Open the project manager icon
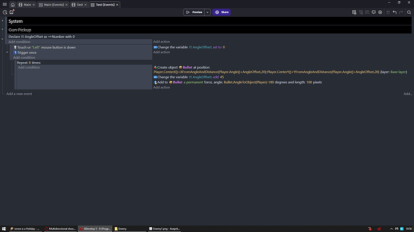The image size is (414, 232). point(11,12)
